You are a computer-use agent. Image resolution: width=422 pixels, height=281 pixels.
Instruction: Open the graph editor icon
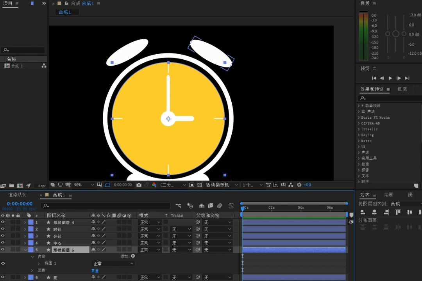(231, 206)
